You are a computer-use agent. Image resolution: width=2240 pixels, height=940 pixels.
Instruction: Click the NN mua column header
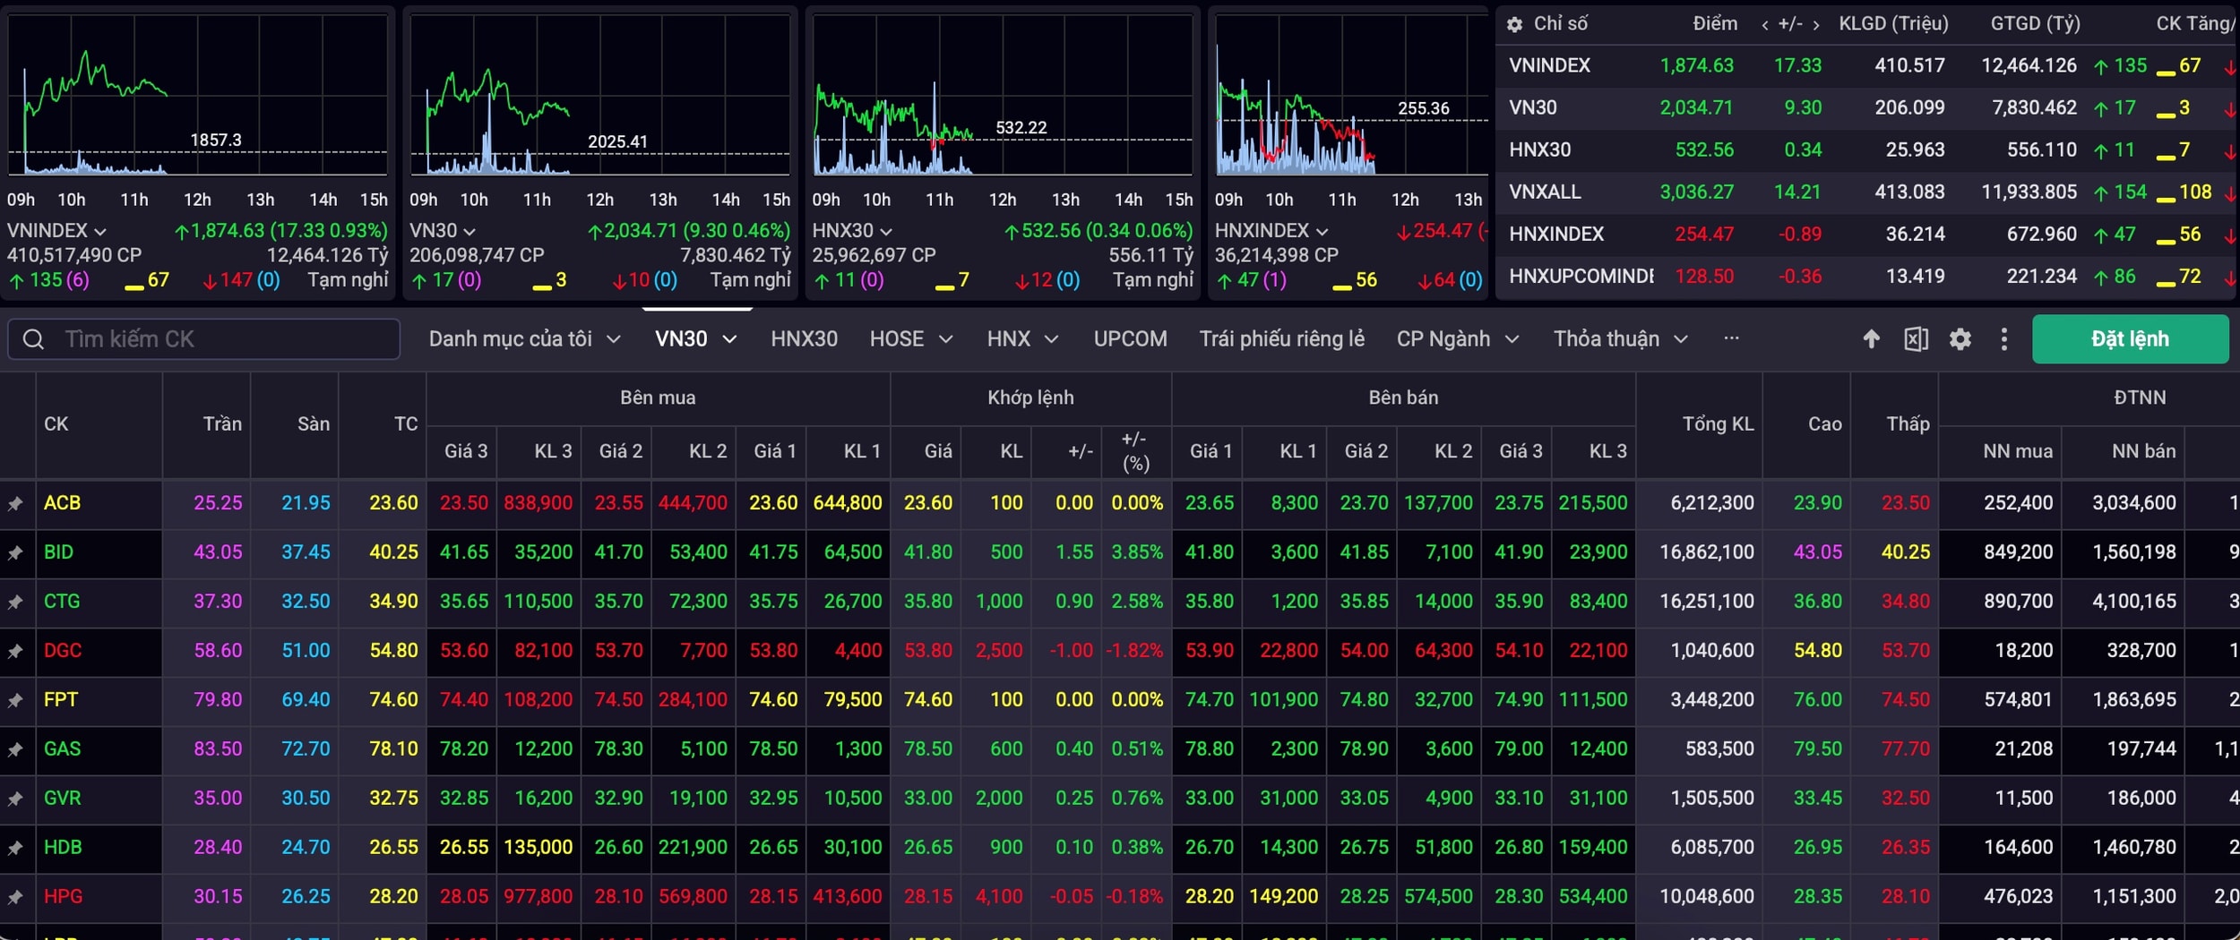pos(2018,451)
